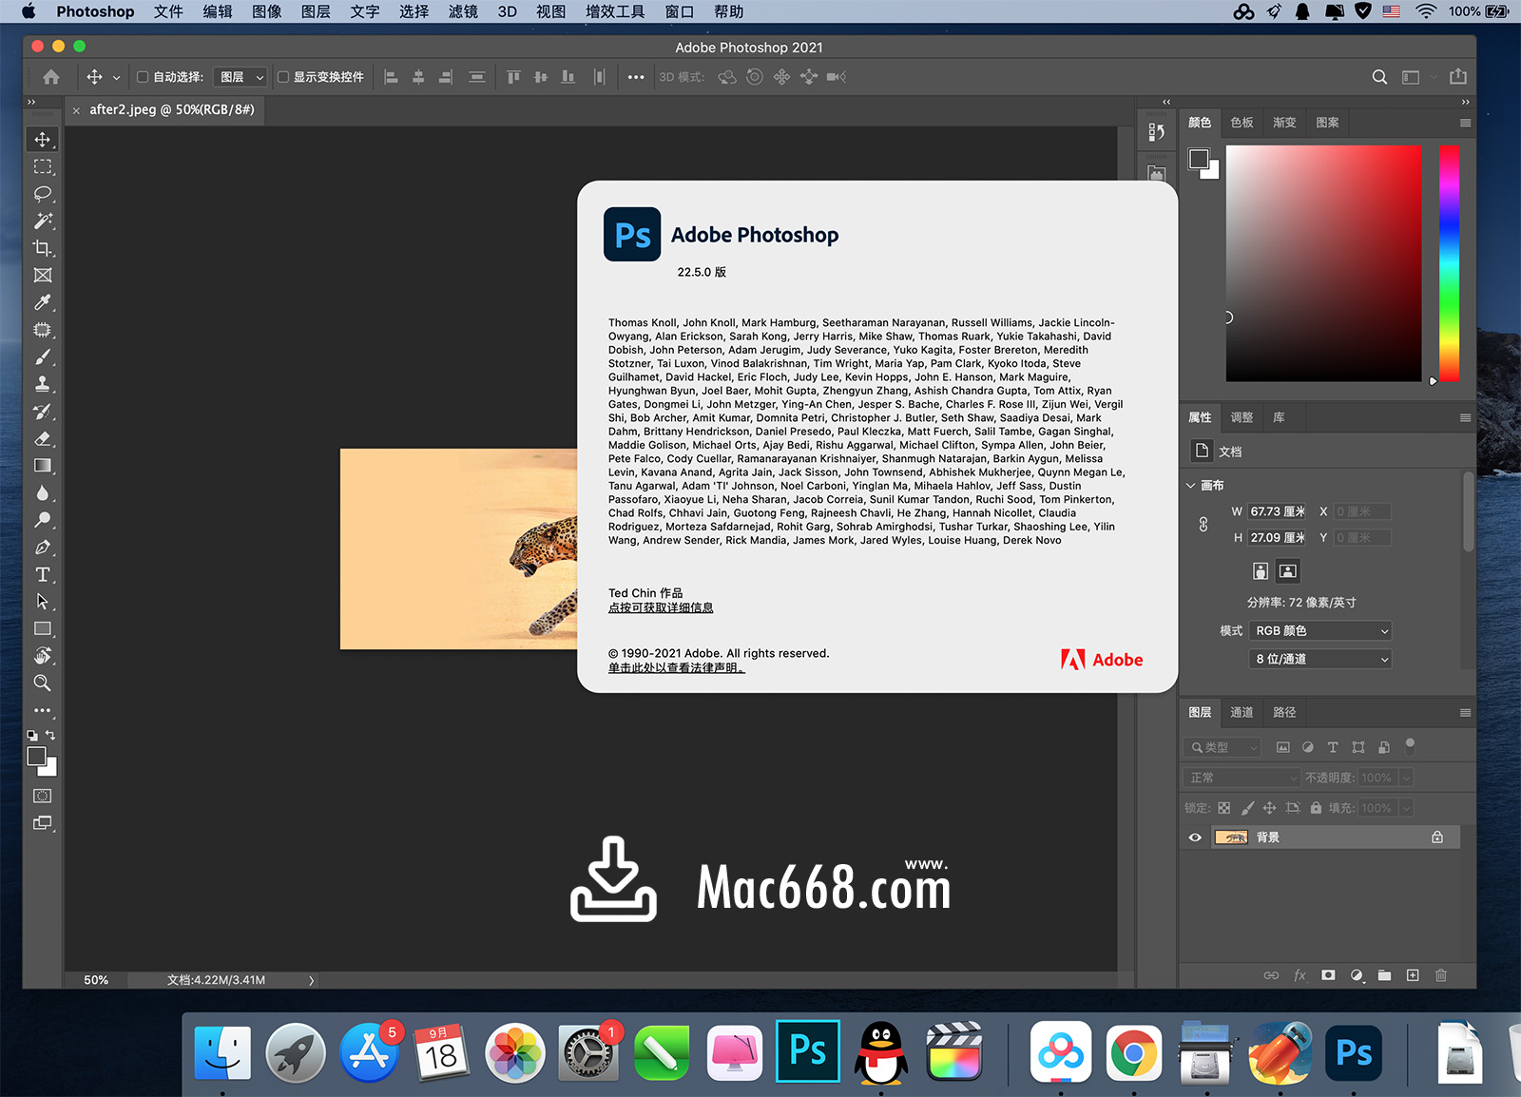Open the 图层 auto-select dropdown

coord(241,77)
